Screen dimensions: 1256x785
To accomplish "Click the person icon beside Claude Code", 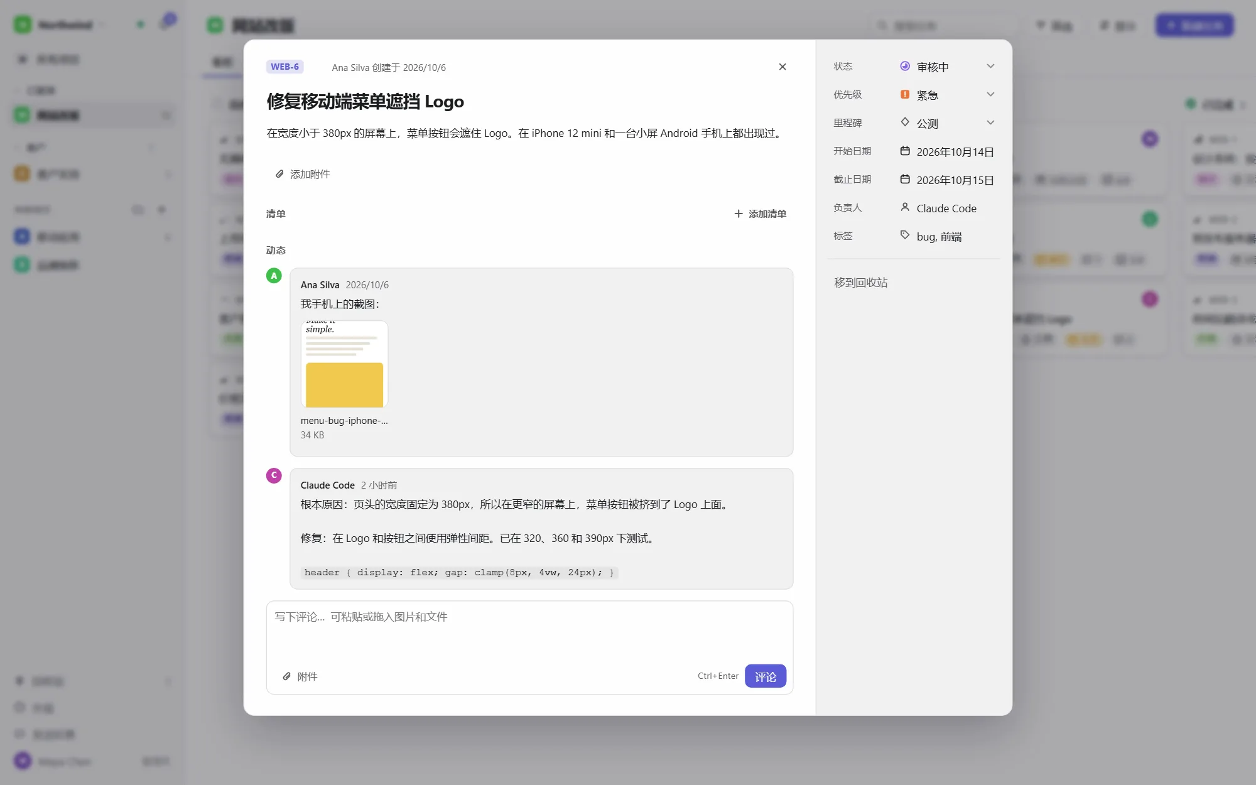I will [x=905, y=207].
